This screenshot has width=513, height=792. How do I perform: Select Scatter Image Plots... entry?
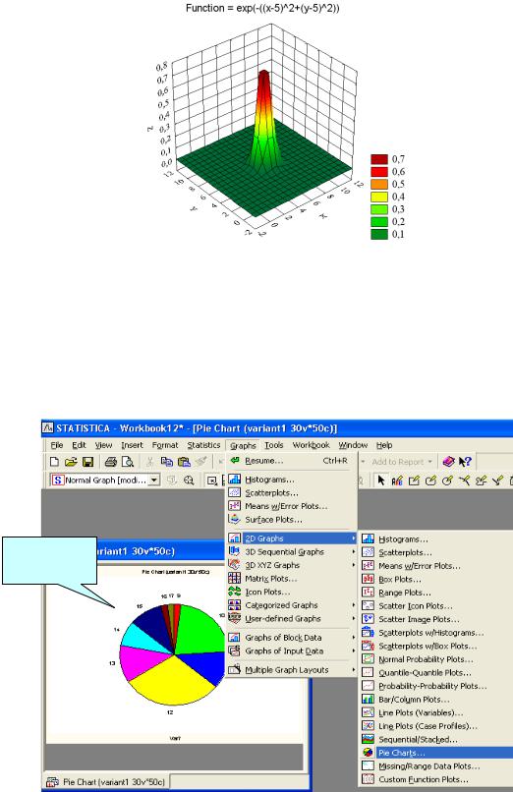(x=436, y=619)
